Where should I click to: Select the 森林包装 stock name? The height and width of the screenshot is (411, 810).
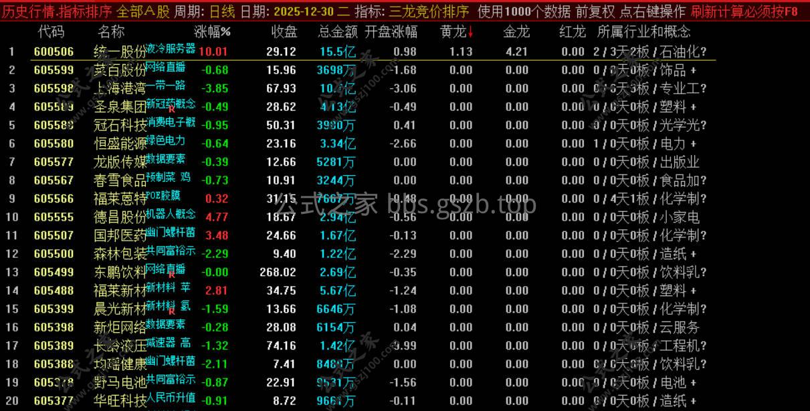[120, 254]
